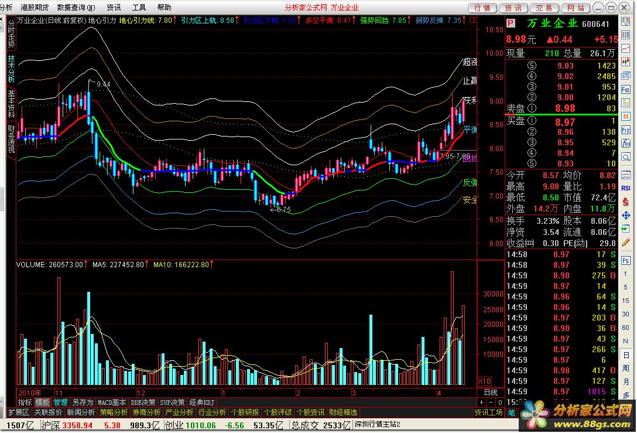This screenshot has height=433, width=637.
Task: Click the small square icon in indicator header
Action: 472,20
